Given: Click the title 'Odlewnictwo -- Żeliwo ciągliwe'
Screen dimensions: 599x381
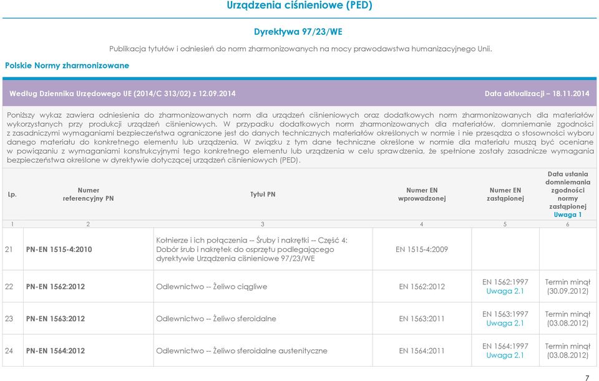Looking at the screenshot, I should click(x=212, y=287).
